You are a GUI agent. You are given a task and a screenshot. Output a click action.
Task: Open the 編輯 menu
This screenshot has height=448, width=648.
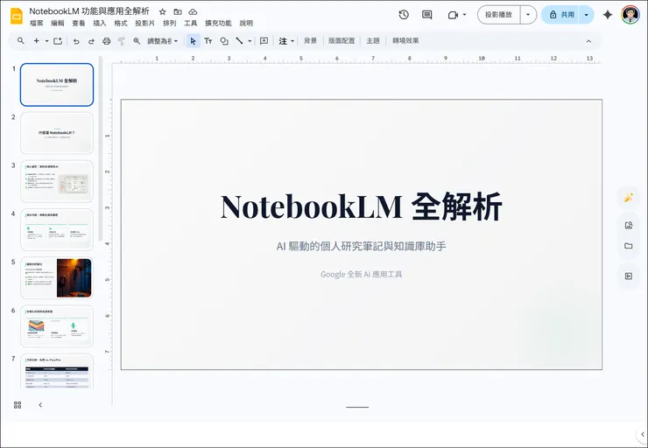click(x=58, y=24)
